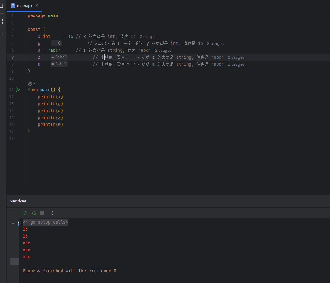Open more tool windows ellipsis in left sidebar

pos(2,34)
